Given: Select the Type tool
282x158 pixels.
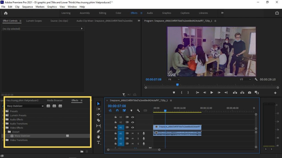Looking at the screenshot, I should [99, 142].
